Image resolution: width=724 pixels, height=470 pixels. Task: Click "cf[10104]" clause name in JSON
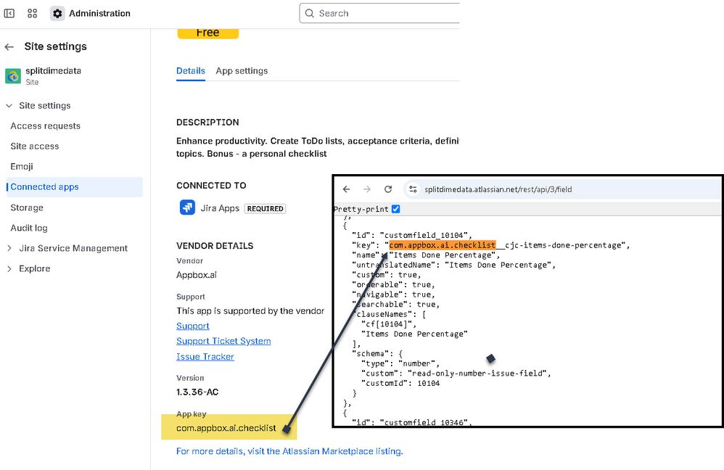(388, 324)
